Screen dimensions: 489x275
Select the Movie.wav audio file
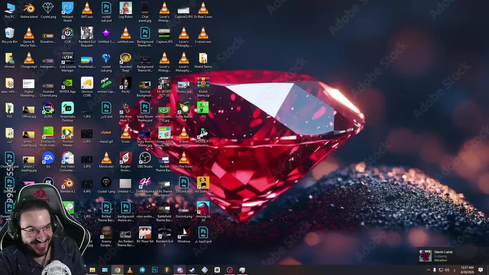click(106, 160)
